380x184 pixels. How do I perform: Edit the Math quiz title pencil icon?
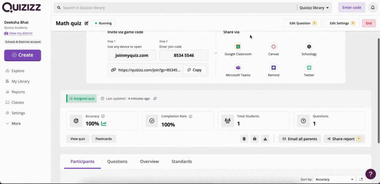[86, 23]
